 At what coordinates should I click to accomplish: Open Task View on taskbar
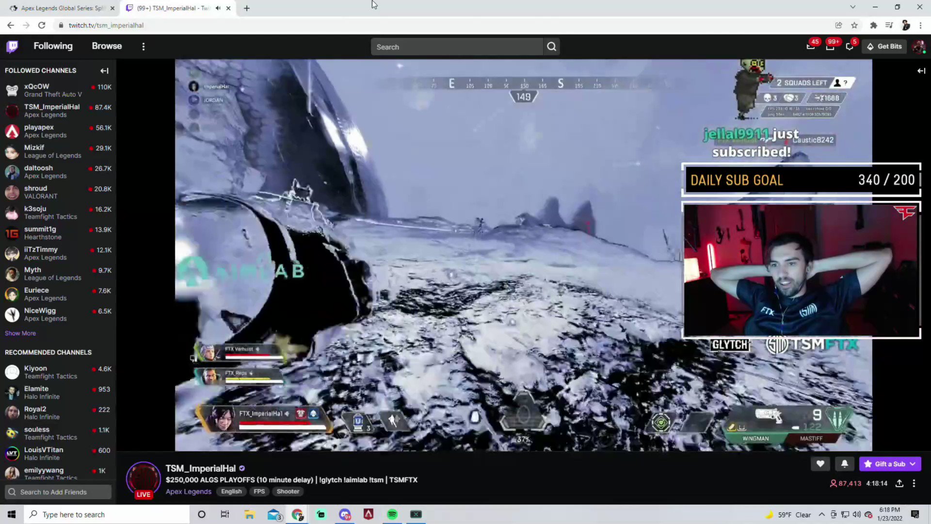[225, 514]
